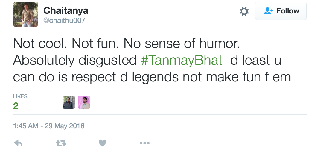Go to the @chaithu007 handle
320x156 pixels.
tap(64, 21)
